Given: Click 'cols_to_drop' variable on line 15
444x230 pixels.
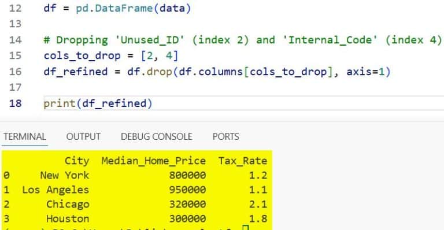Looking at the screenshot, I should [x=82, y=55].
